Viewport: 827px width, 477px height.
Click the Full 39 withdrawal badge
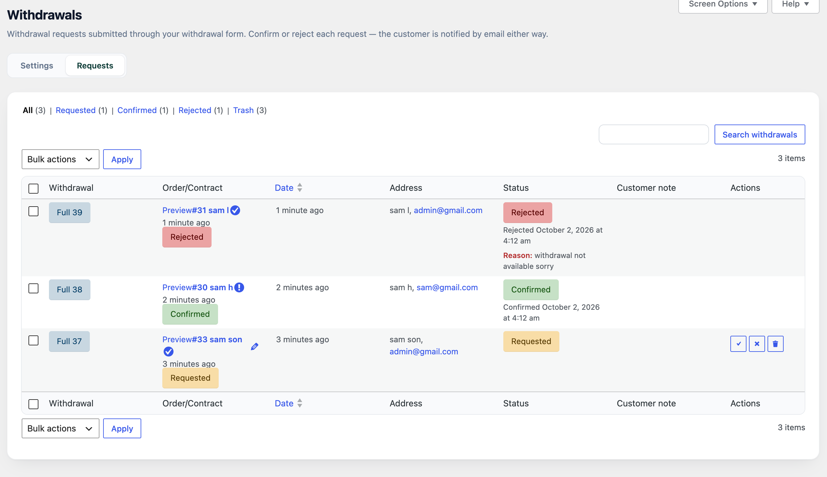point(69,212)
